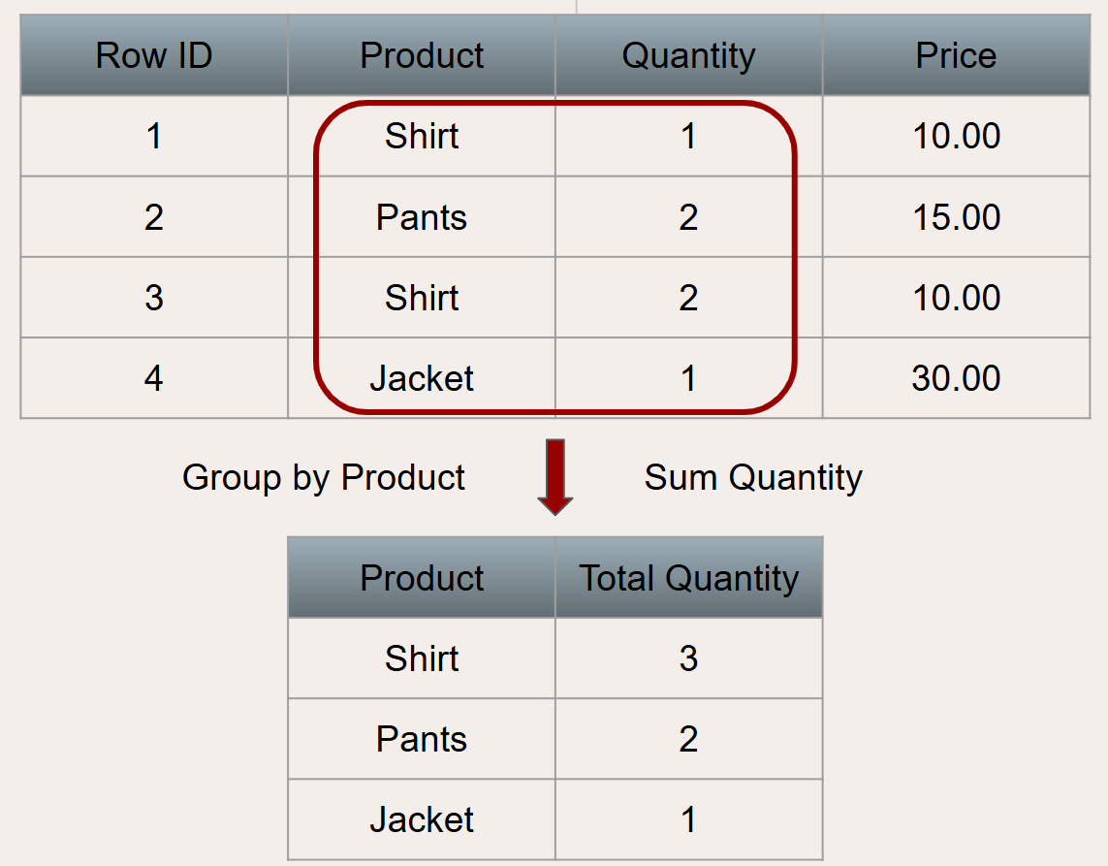Click the Group by Product label

click(324, 477)
